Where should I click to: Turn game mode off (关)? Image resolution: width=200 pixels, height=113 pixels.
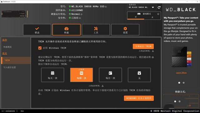coord(152,17)
